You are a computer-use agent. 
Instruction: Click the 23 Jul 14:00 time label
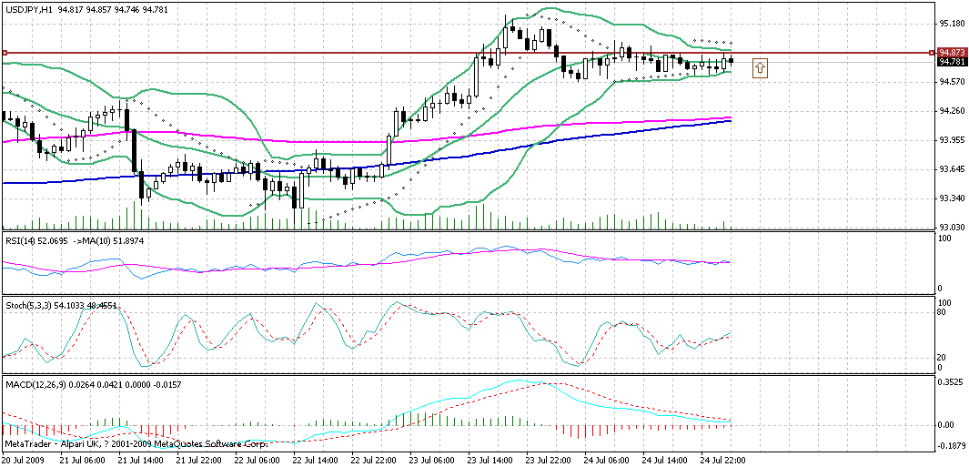coord(489,461)
